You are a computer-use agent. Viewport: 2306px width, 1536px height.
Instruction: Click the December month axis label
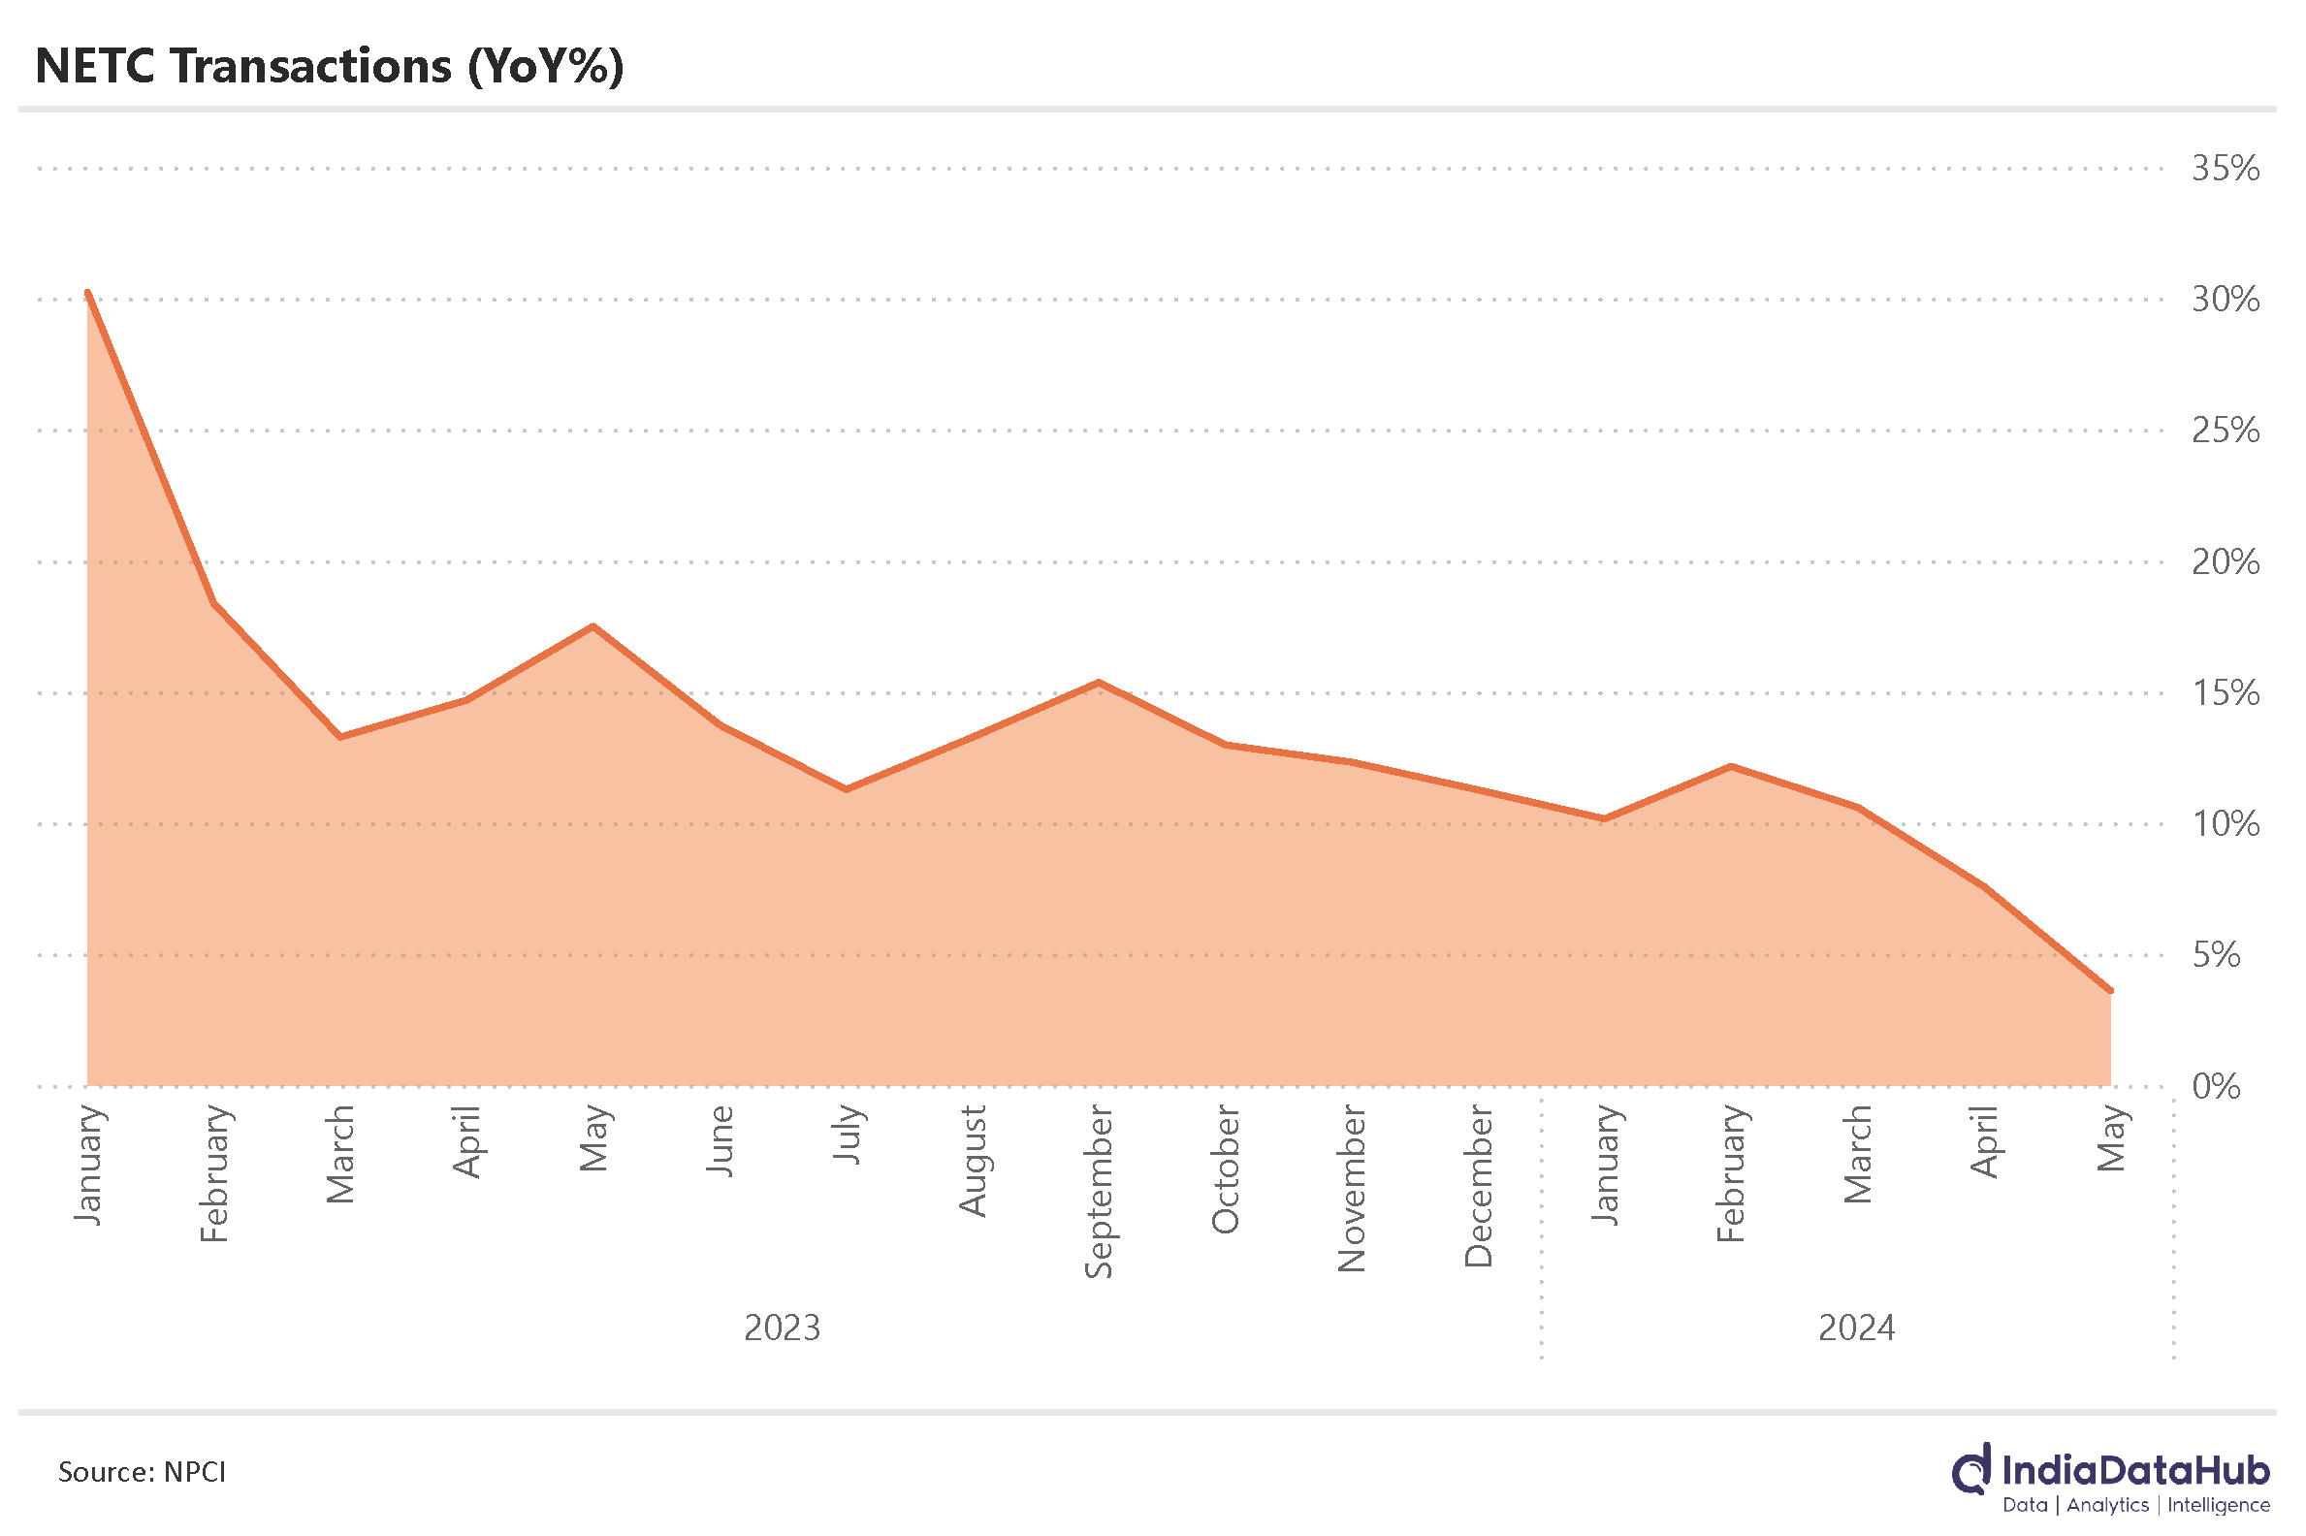coord(1477,1186)
